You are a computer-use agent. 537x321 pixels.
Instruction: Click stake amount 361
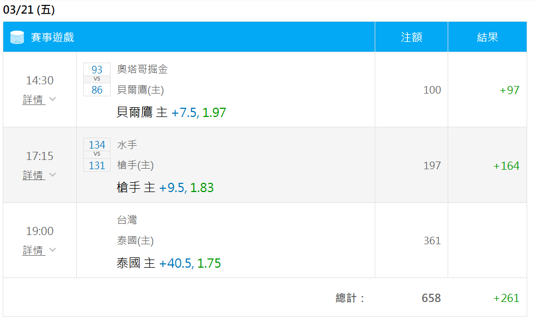point(432,240)
